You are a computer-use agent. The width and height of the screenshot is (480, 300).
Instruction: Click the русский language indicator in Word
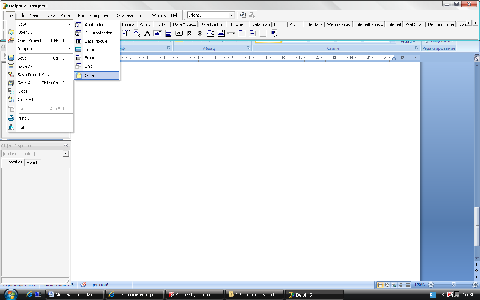pos(100,285)
